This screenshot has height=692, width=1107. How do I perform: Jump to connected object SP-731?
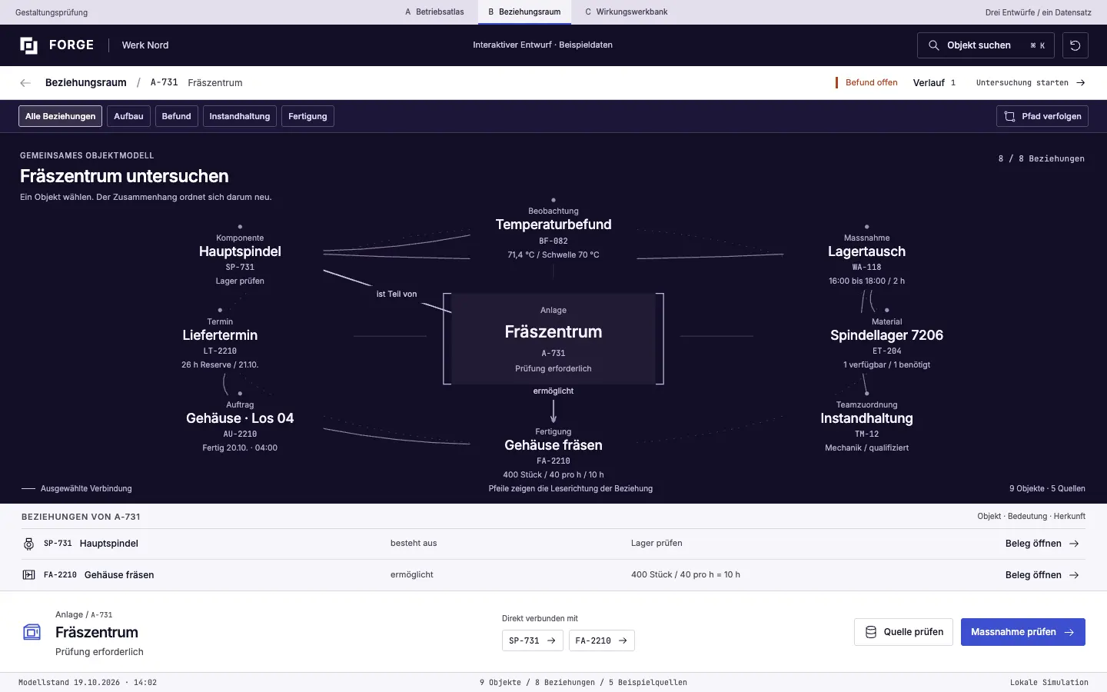click(x=533, y=640)
